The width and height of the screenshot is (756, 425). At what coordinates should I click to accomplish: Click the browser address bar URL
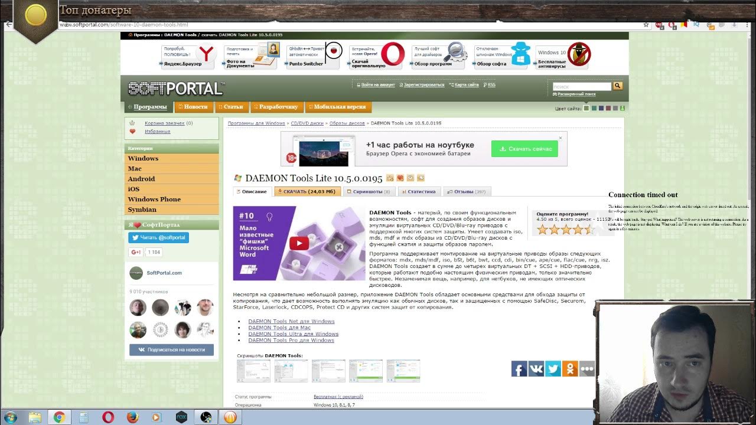124,25
